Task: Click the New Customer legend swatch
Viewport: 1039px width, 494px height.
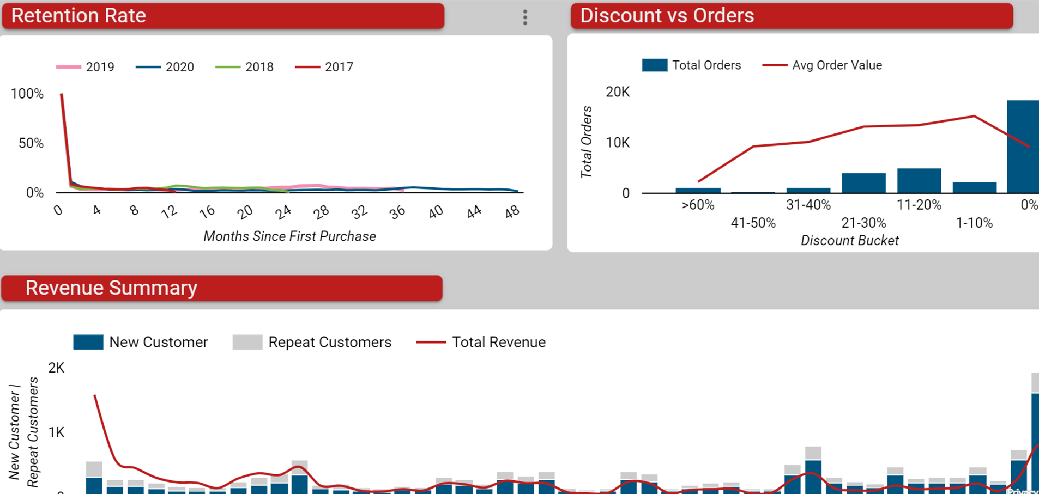Action: click(88, 342)
